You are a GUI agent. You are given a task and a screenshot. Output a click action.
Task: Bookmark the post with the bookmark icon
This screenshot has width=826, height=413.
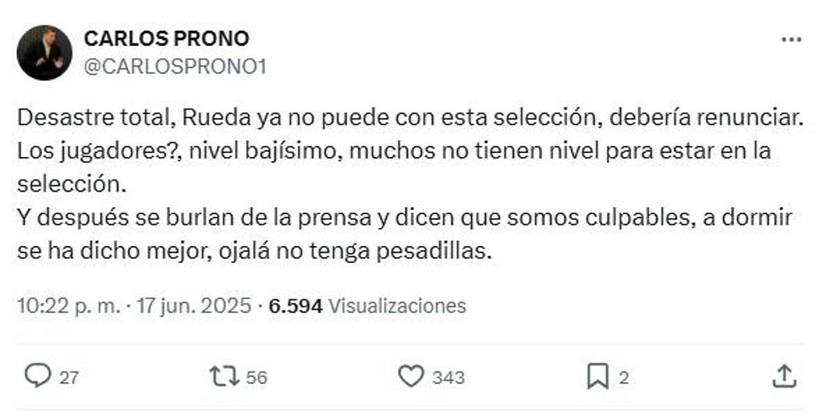[597, 376]
